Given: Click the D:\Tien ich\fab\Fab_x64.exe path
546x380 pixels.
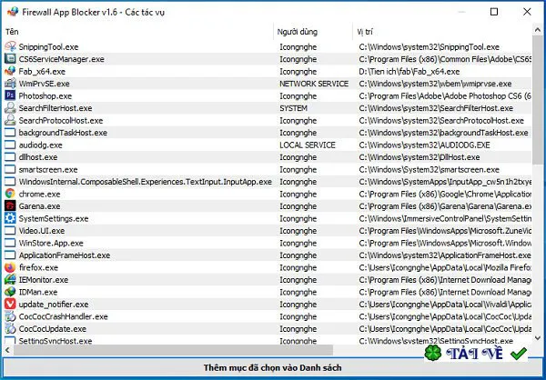Looking at the screenshot, I should click(409, 71).
